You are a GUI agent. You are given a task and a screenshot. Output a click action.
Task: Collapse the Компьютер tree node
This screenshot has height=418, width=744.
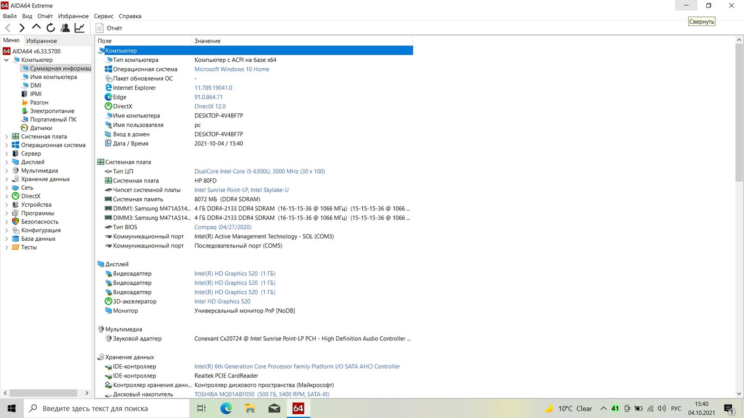(7, 60)
